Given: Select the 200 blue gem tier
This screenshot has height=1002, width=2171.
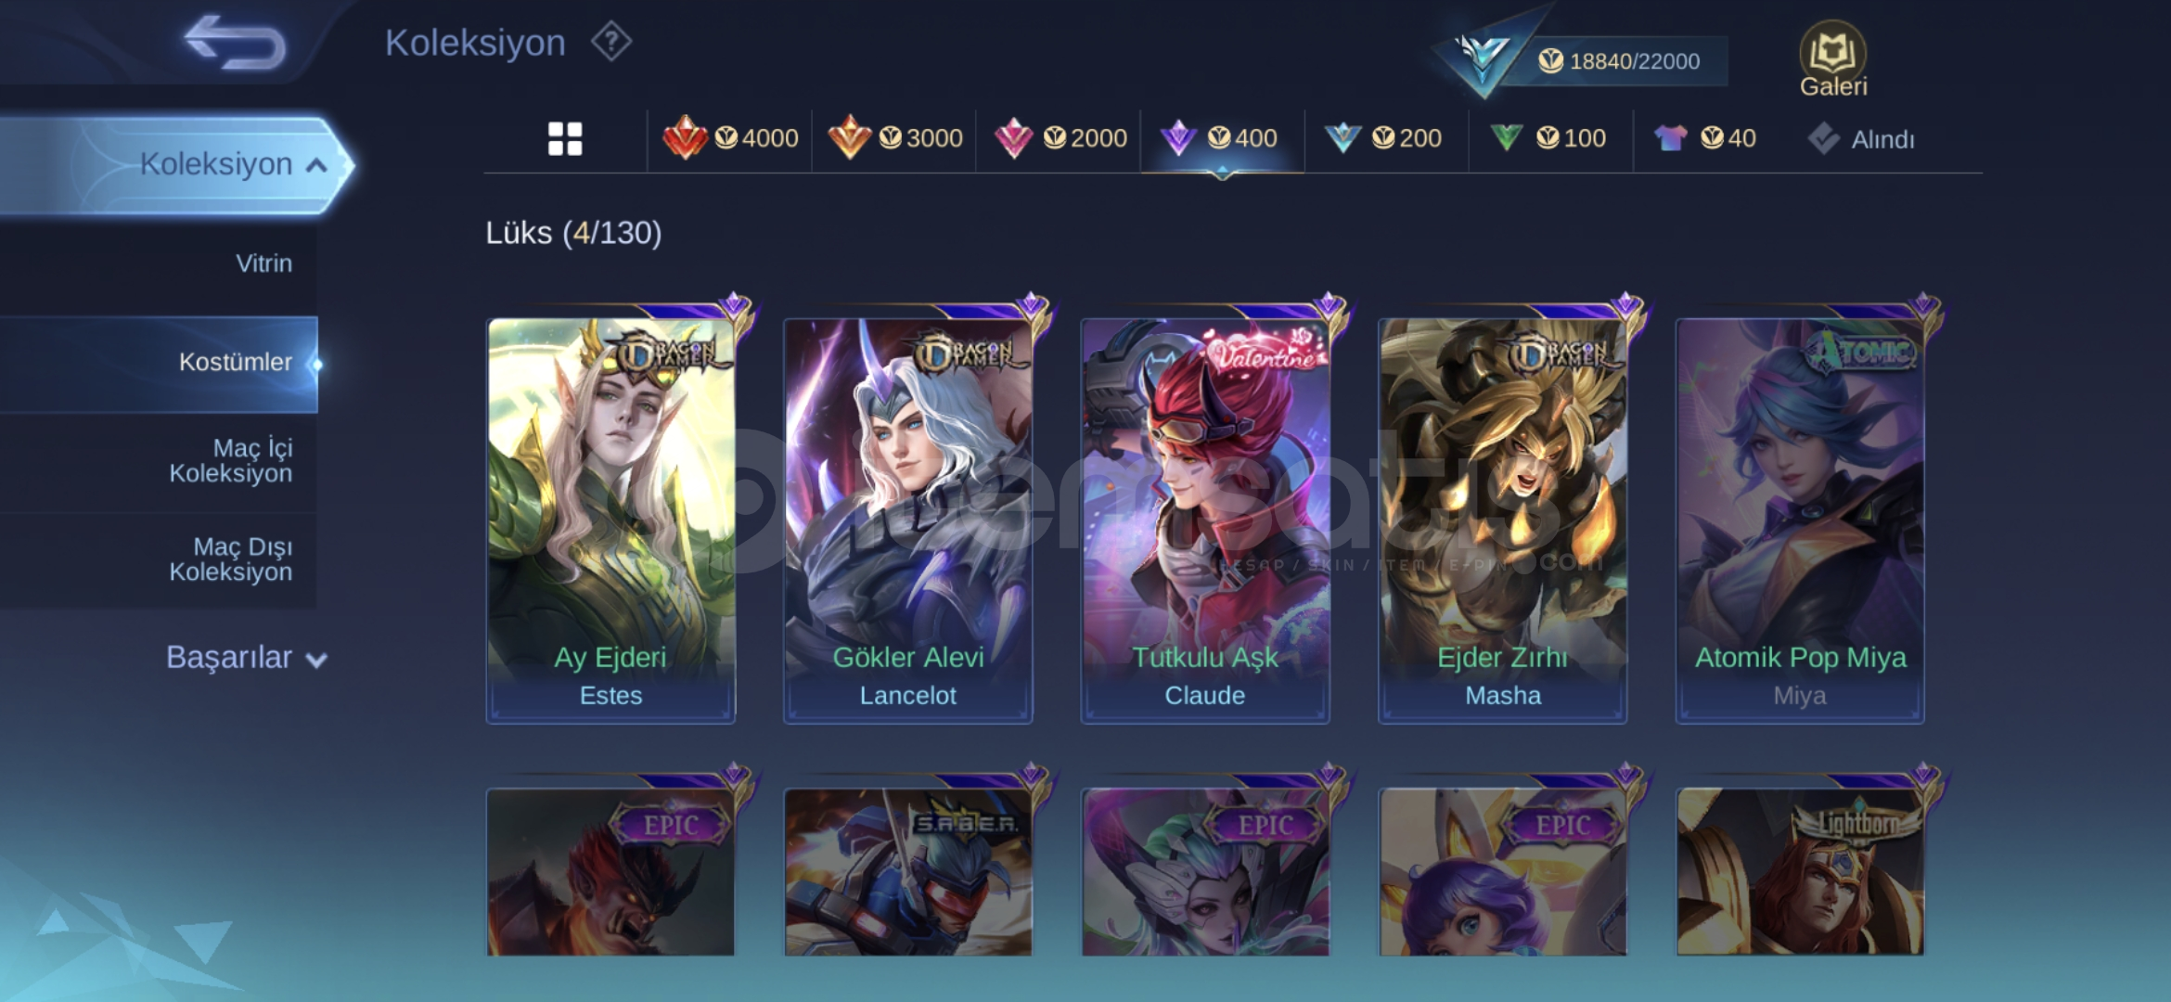Looking at the screenshot, I should [x=1382, y=138].
